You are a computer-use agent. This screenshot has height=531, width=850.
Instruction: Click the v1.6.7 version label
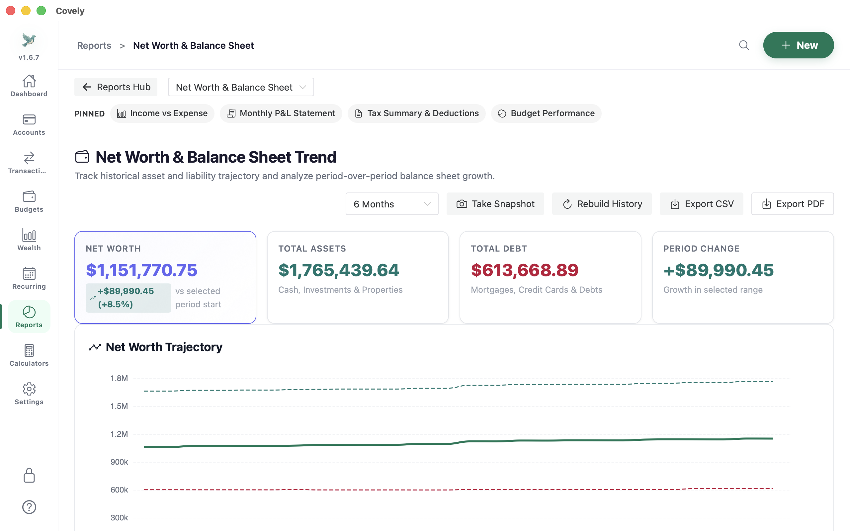[29, 57]
